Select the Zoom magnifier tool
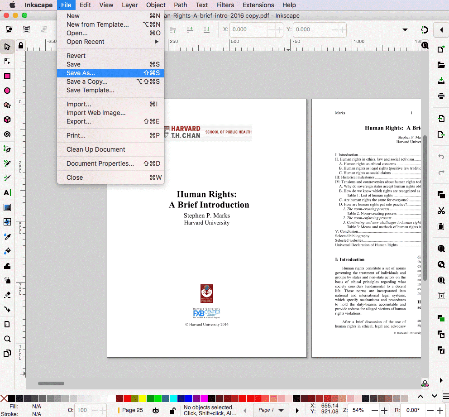 click(7, 339)
